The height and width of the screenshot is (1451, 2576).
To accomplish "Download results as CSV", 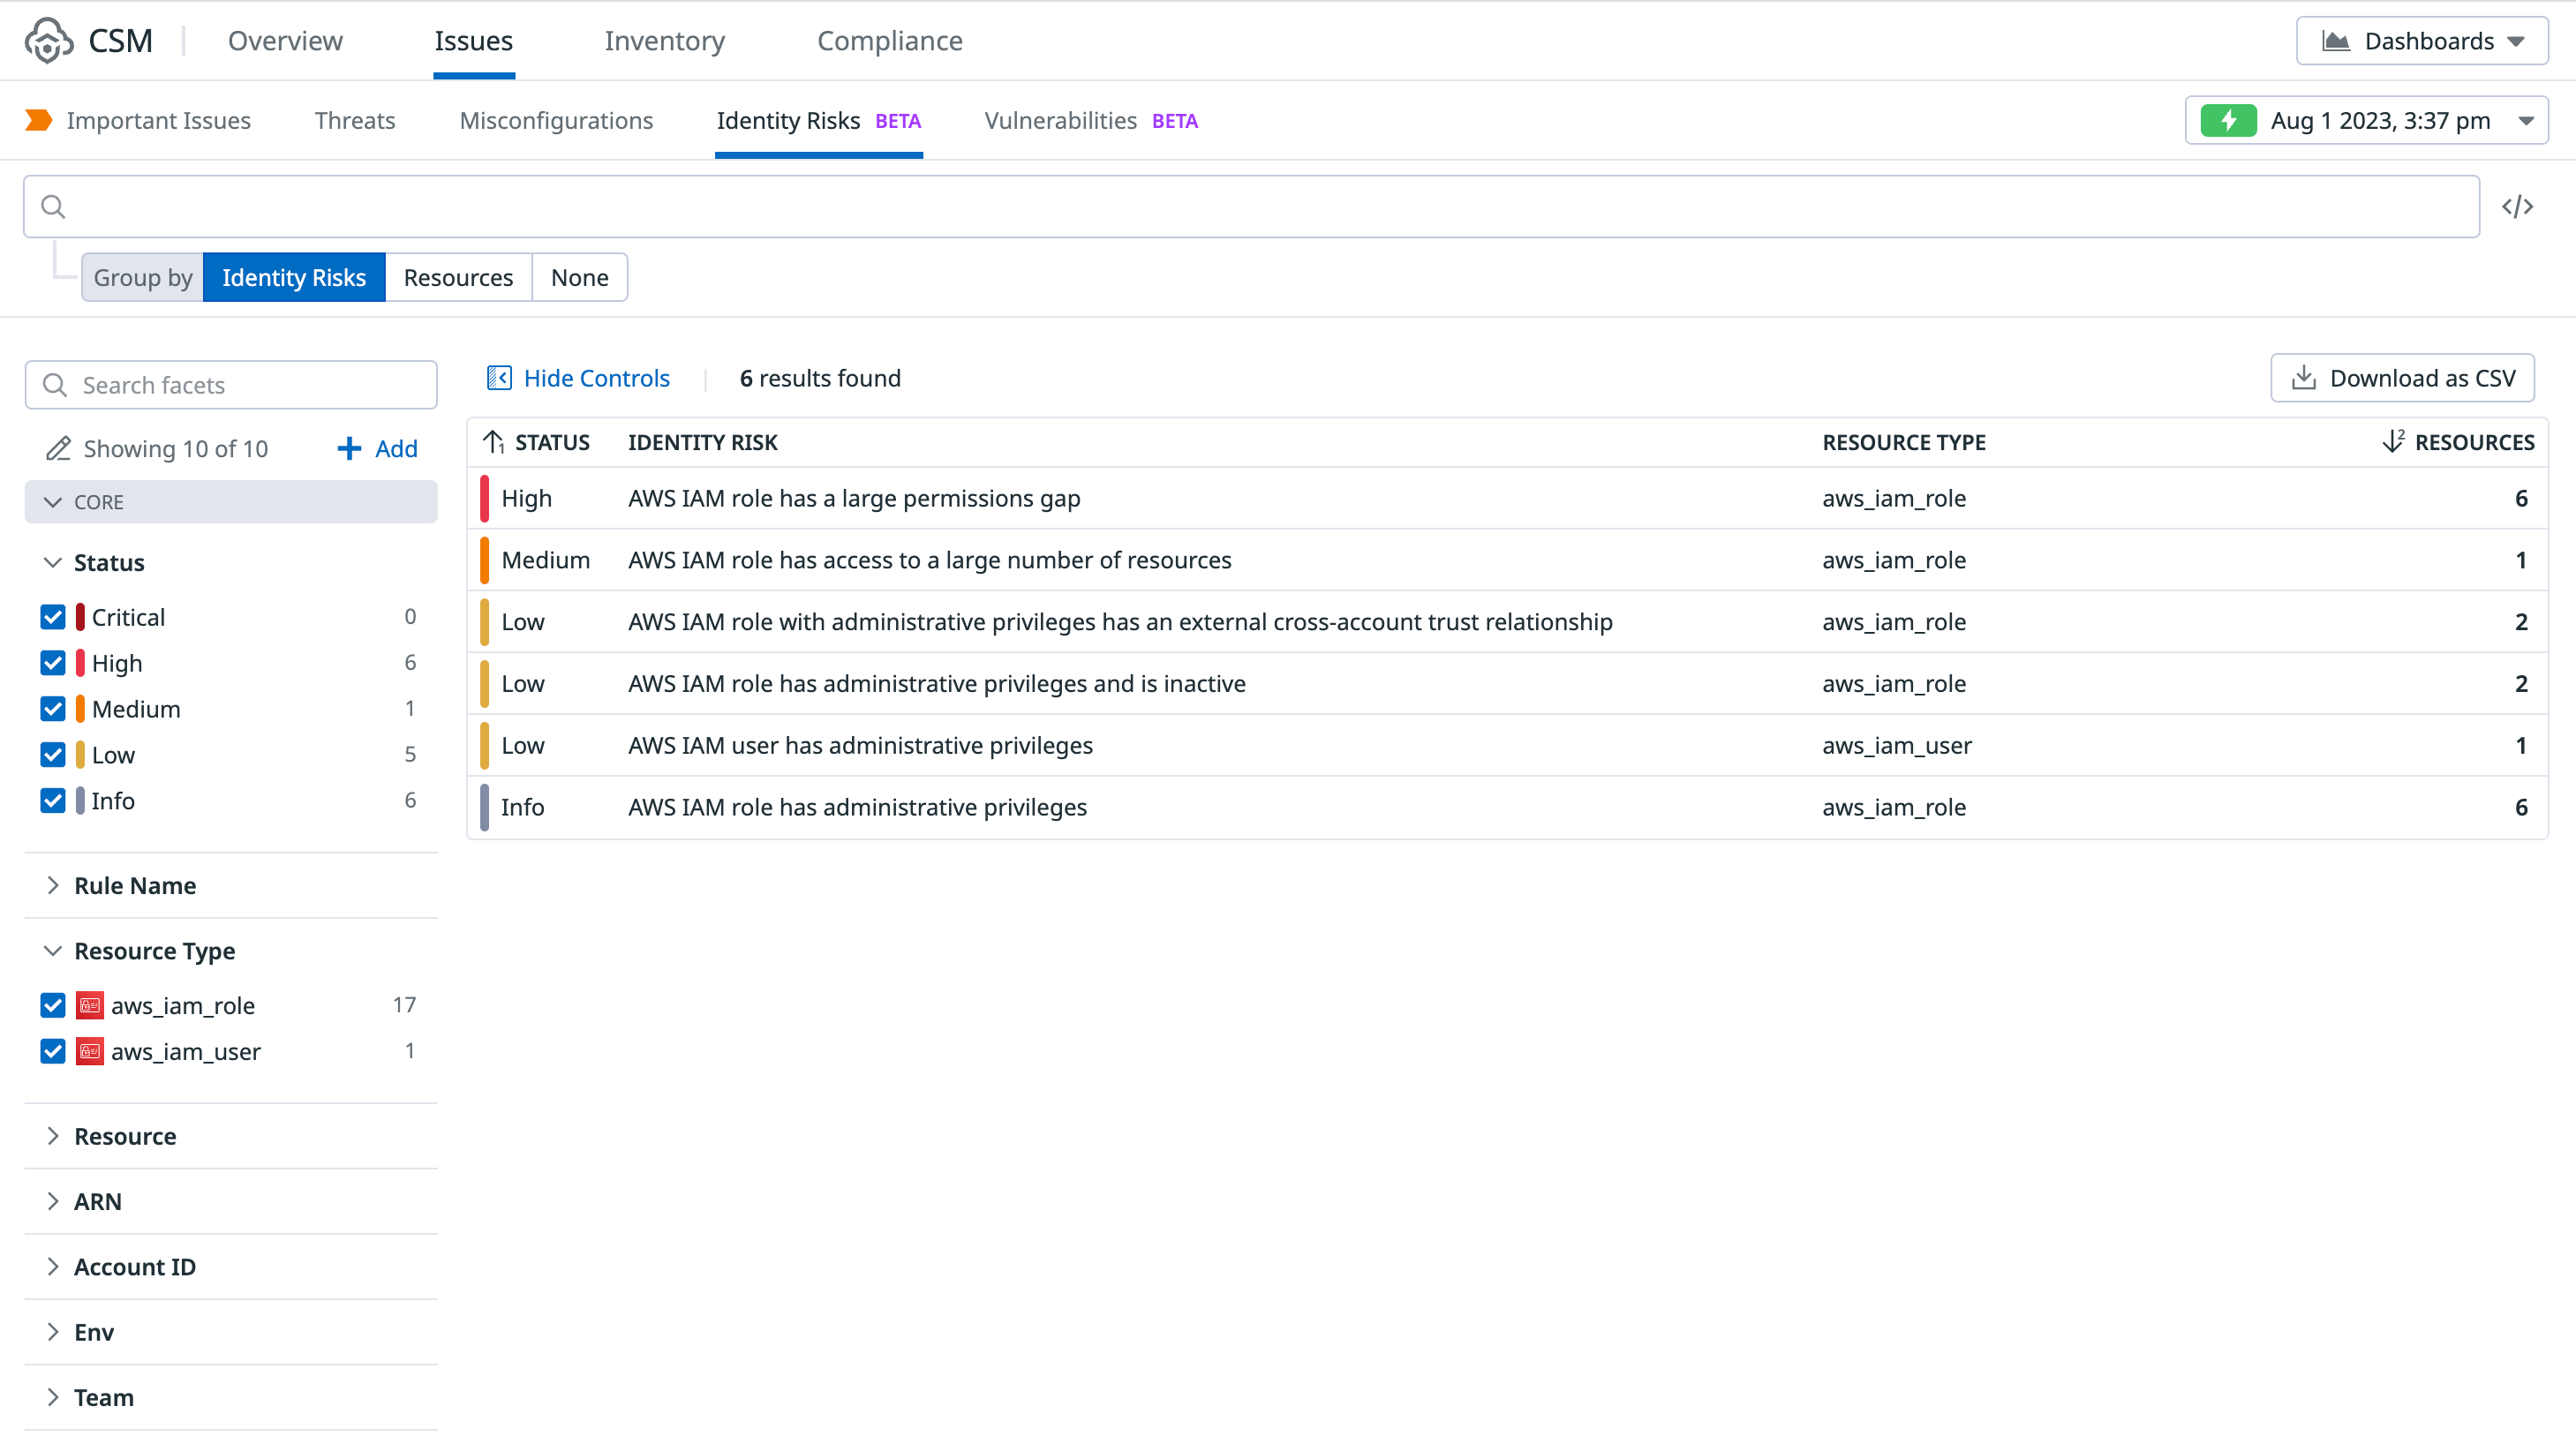I will (2401, 378).
